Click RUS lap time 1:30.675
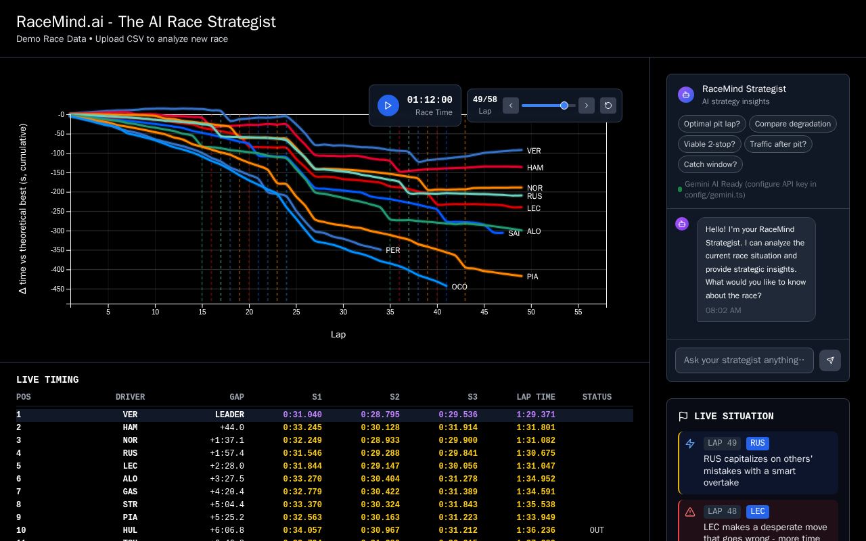This screenshot has height=541, width=866. pos(536,454)
